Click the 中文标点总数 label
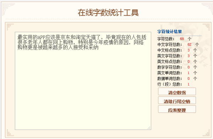 click(x=169, y=50)
